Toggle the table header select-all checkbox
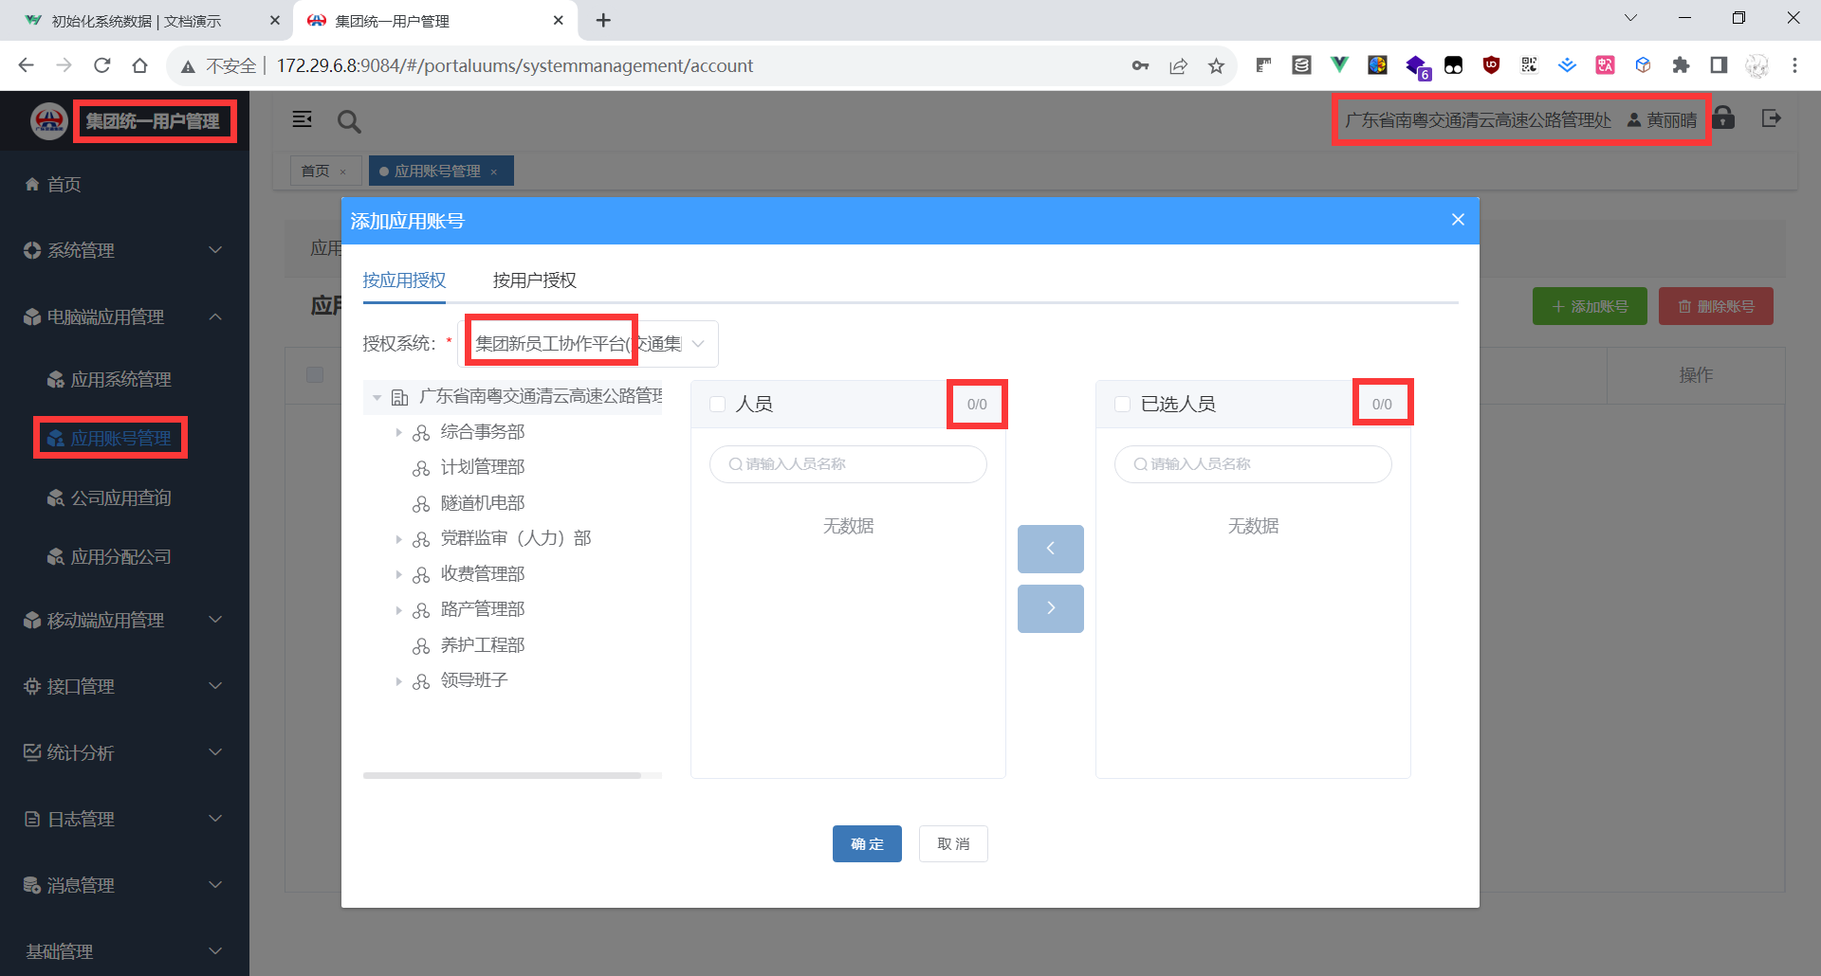The image size is (1821, 976). click(x=315, y=375)
